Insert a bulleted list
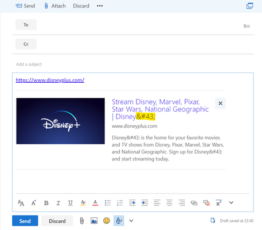 pyautogui.click(x=108, y=203)
